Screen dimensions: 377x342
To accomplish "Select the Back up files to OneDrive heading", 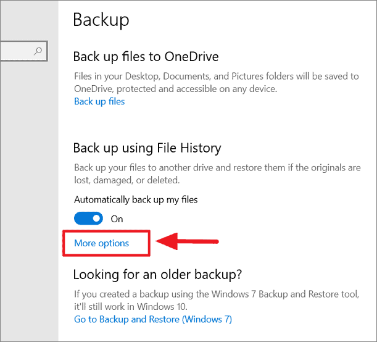I will (x=146, y=57).
